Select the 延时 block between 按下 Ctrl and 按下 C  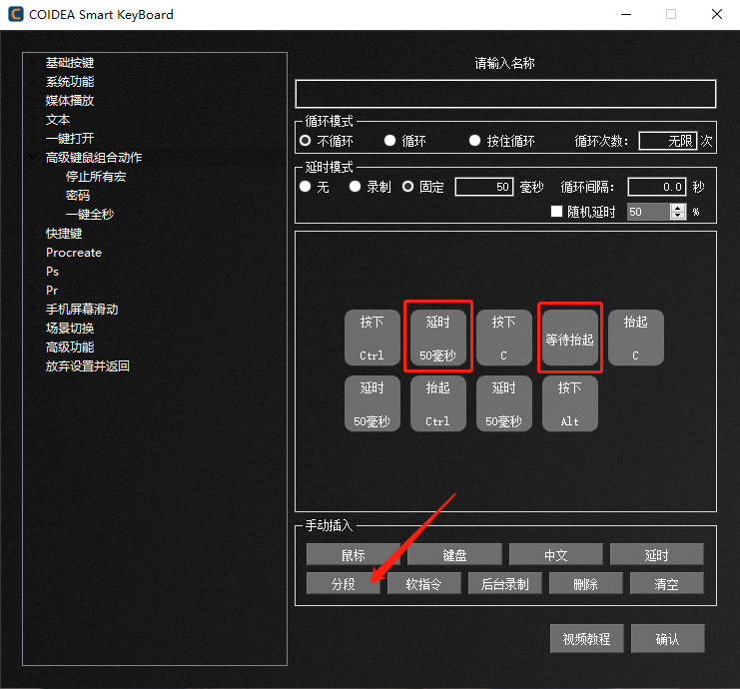coord(438,338)
